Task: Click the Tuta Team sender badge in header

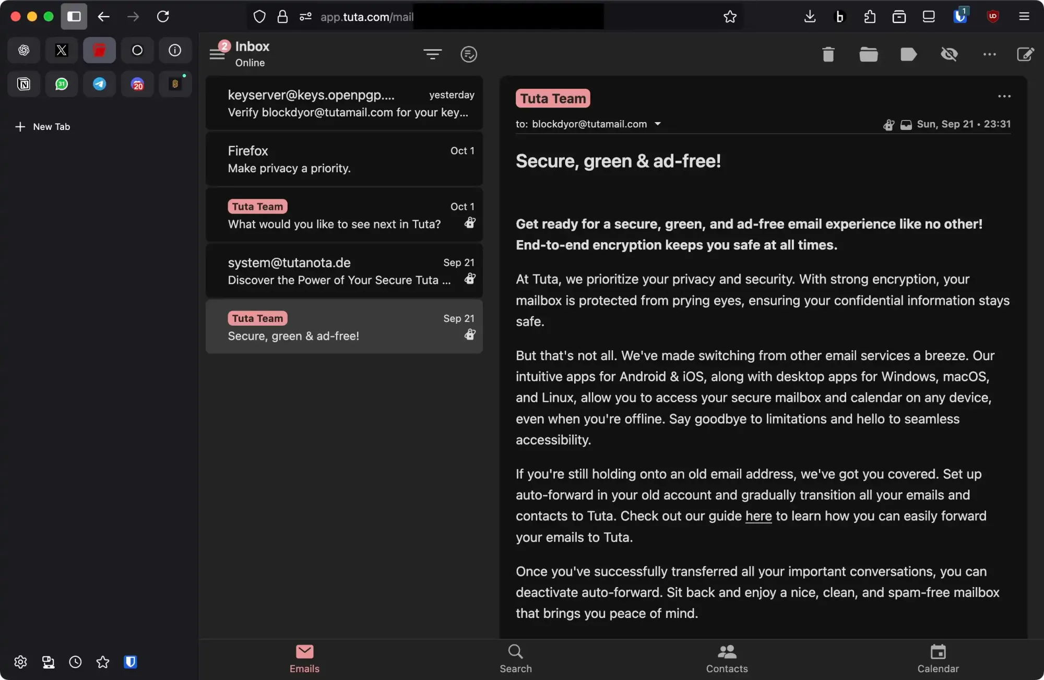Action: tap(553, 98)
